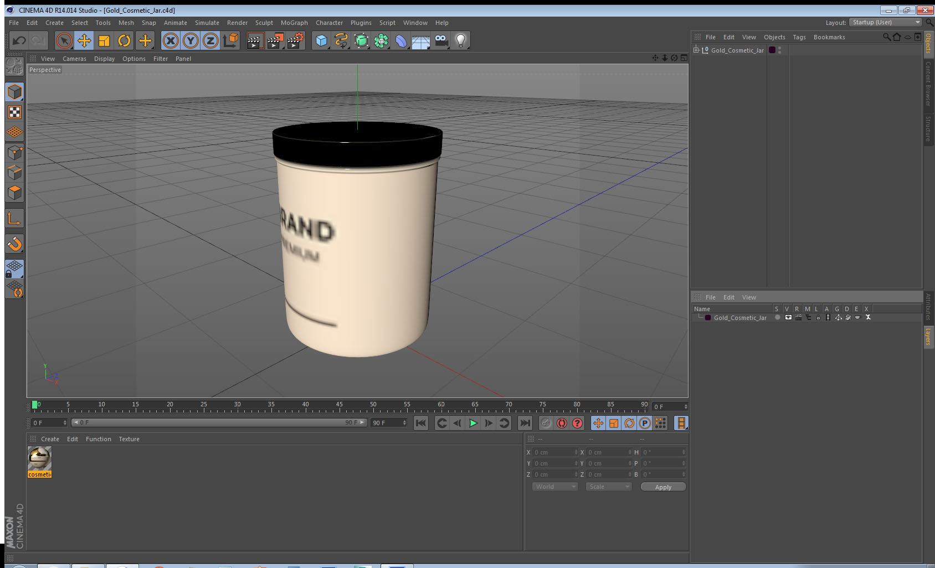This screenshot has height=568, width=935.
Task: Open the MoGraph menu
Action: 294,23
